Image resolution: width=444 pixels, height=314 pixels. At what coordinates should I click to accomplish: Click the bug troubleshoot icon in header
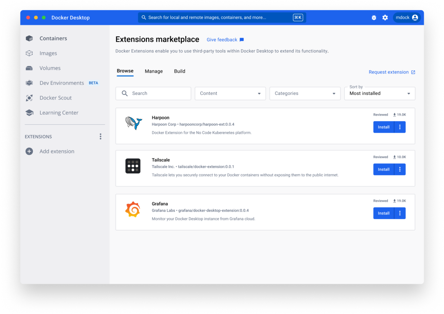(374, 18)
